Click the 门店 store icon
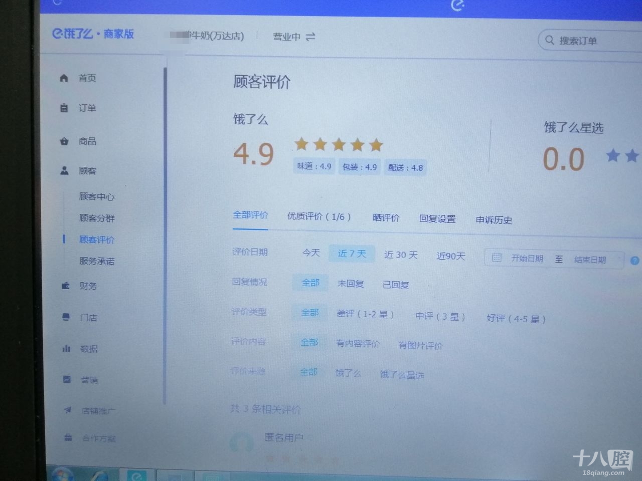 tap(66, 317)
